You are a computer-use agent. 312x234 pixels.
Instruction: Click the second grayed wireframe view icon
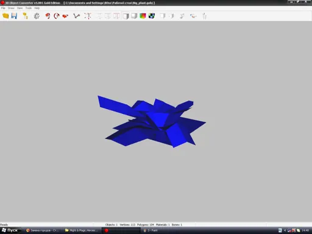tap(108, 16)
